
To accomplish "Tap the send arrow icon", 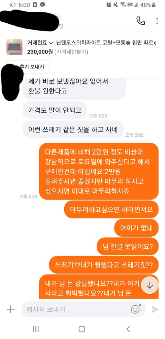I will coord(155,309).
